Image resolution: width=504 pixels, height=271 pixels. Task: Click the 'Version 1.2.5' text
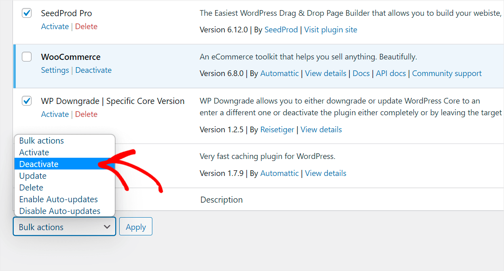222,129
